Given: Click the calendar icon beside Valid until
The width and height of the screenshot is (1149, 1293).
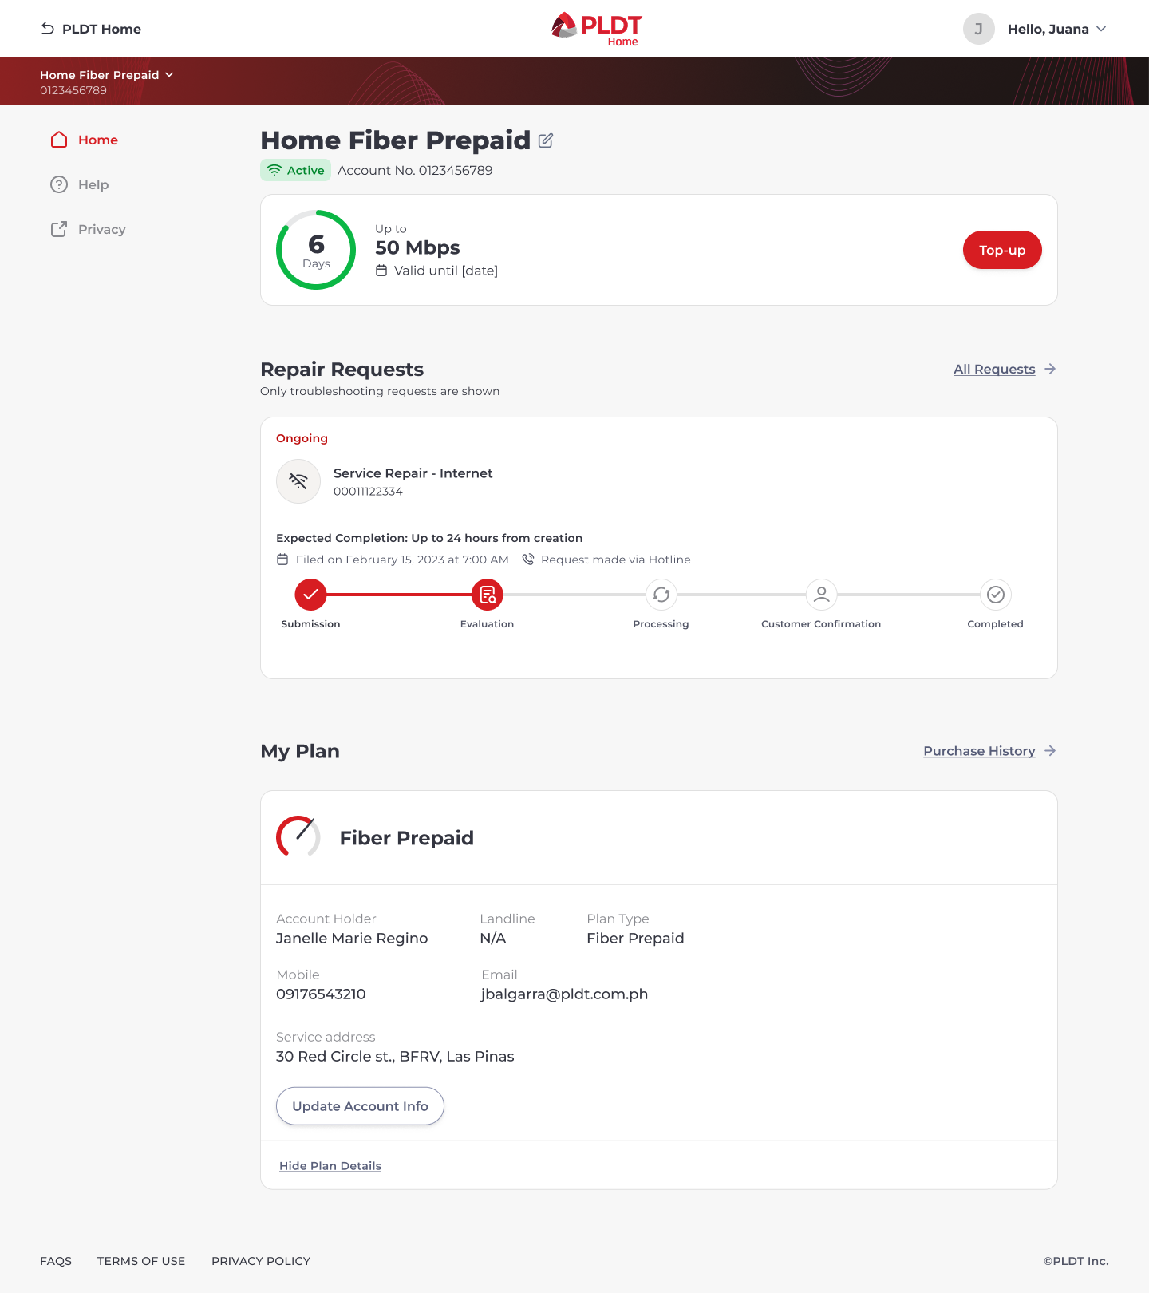Looking at the screenshot, I should click(381, 271).
